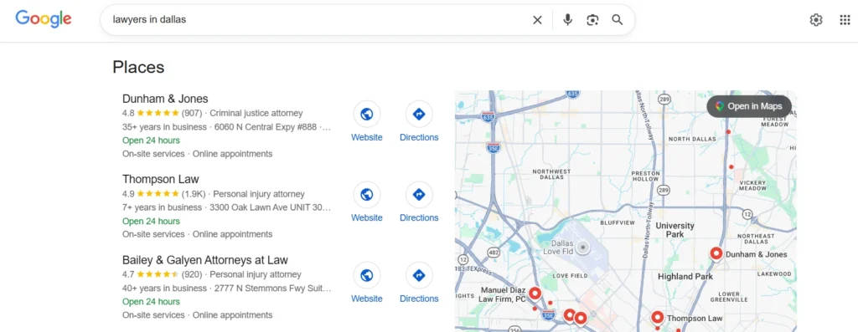Click the 'Highland Park' map label
The height and width of the screenshot is (332, 858).
[x=685, y=276]
